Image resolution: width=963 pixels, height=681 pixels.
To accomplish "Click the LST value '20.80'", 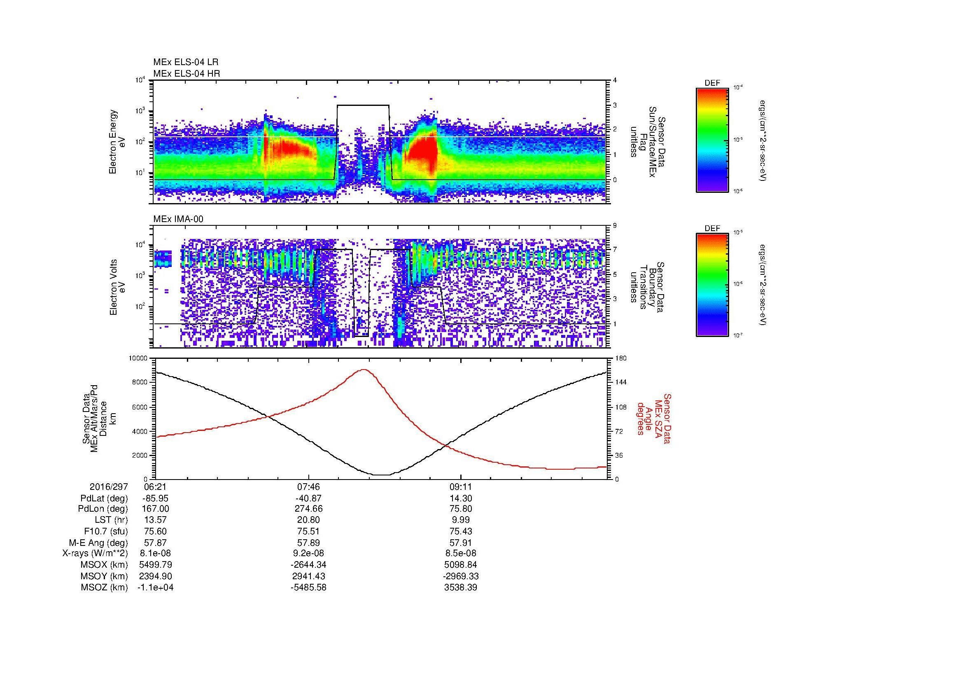I will click(308, 520).
